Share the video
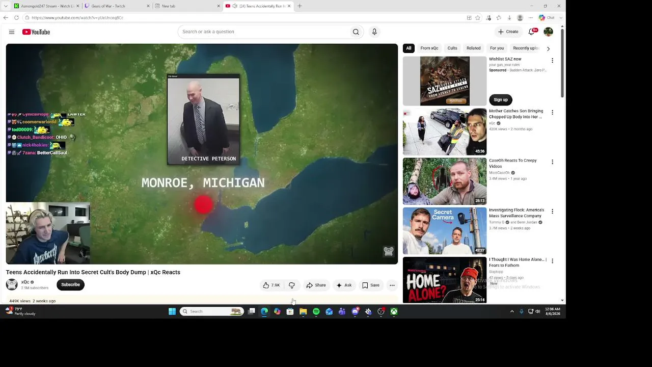The width and height of the screenshot is (652, 367). 316,285
